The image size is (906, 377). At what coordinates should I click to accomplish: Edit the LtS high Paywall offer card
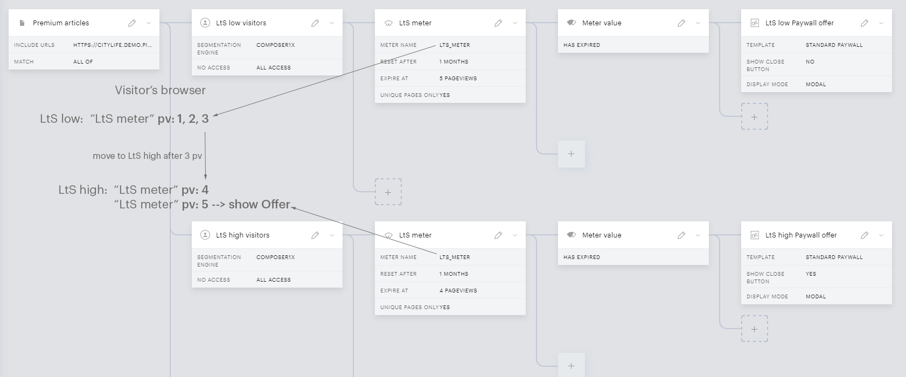tap(865, 235)
